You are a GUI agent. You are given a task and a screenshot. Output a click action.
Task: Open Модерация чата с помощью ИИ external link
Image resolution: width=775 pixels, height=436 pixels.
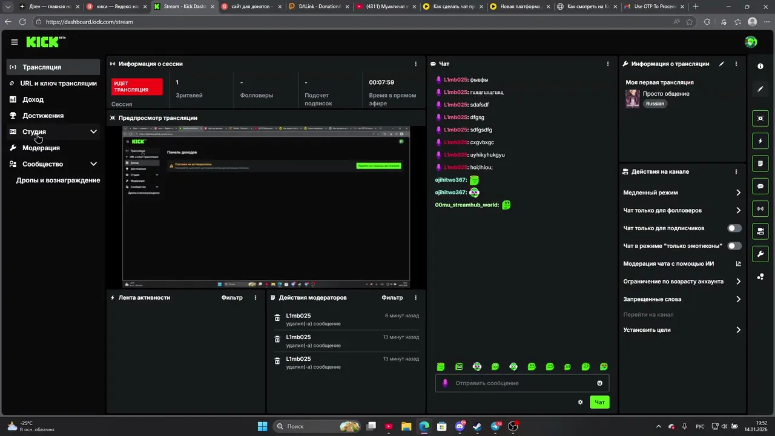(x=738, y=263)
